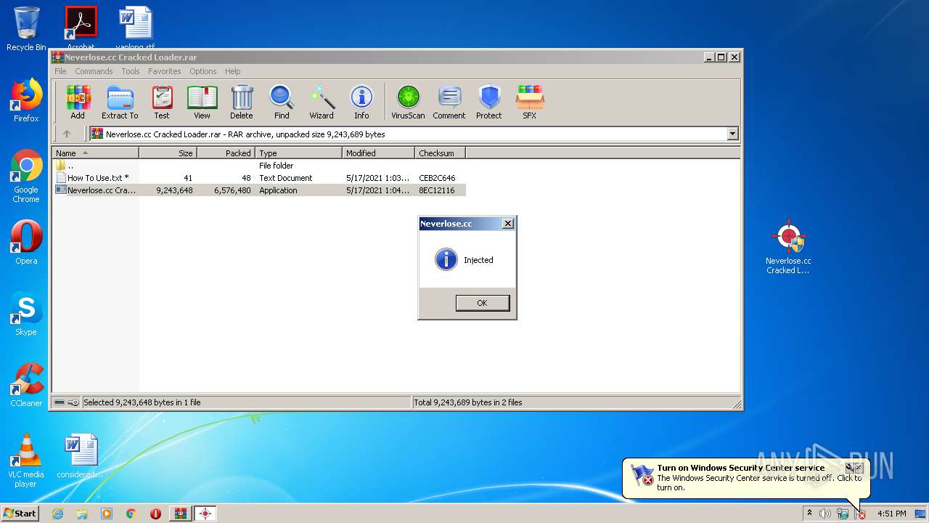
Task: Select the Acrobat desktop shortcut
Action: [81, 26]
